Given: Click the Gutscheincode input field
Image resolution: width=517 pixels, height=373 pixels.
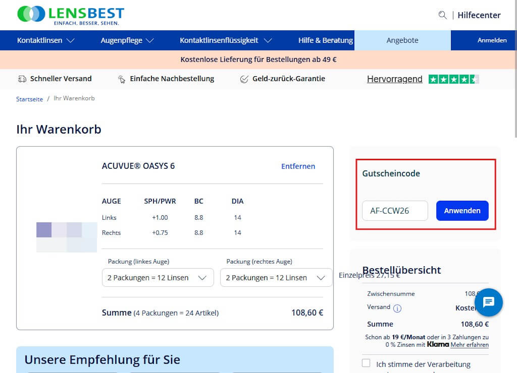Looking at the screenshot, I should point(395,211).
